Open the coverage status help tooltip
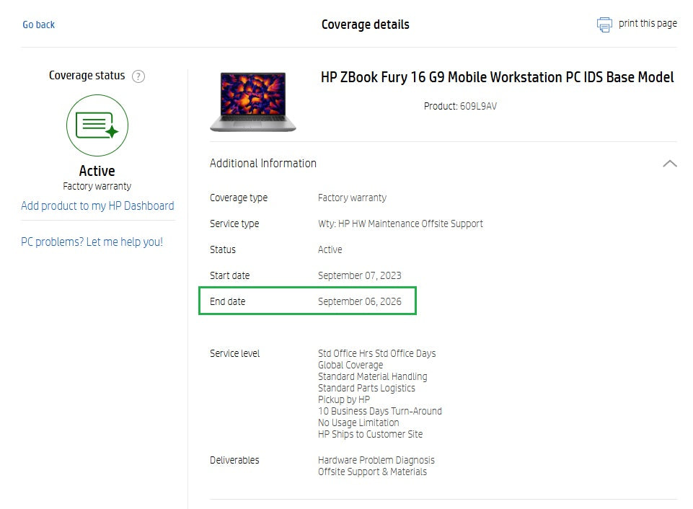Image resolution: width=693 pixels, height=509 pixels. 138,76
